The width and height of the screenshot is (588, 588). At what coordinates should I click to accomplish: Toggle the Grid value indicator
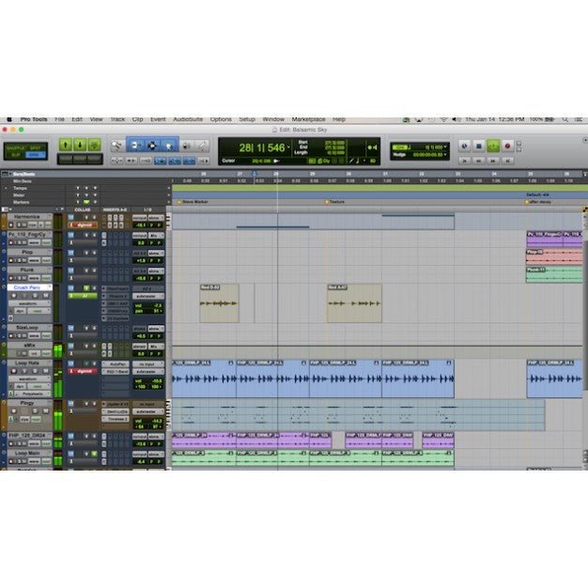click(401, 147)
